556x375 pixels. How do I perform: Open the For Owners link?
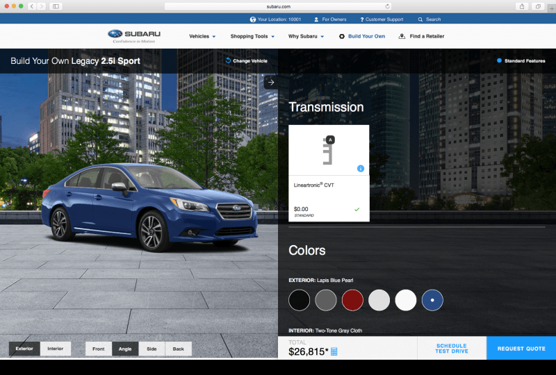coord(330,19)
